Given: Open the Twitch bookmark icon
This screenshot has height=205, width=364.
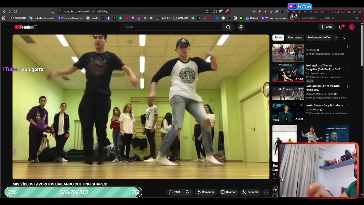Looking at the screenshot, I should coord(133,18).
